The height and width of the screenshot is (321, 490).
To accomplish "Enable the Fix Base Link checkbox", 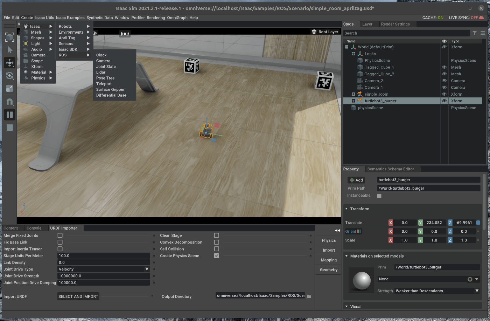I will click(60, 242).
